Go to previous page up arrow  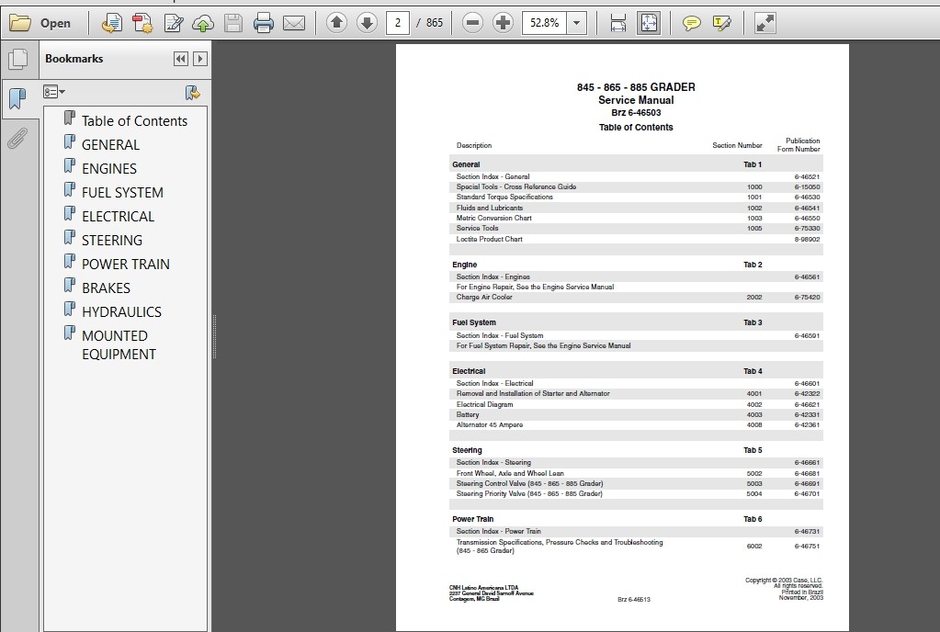point(336,23)
